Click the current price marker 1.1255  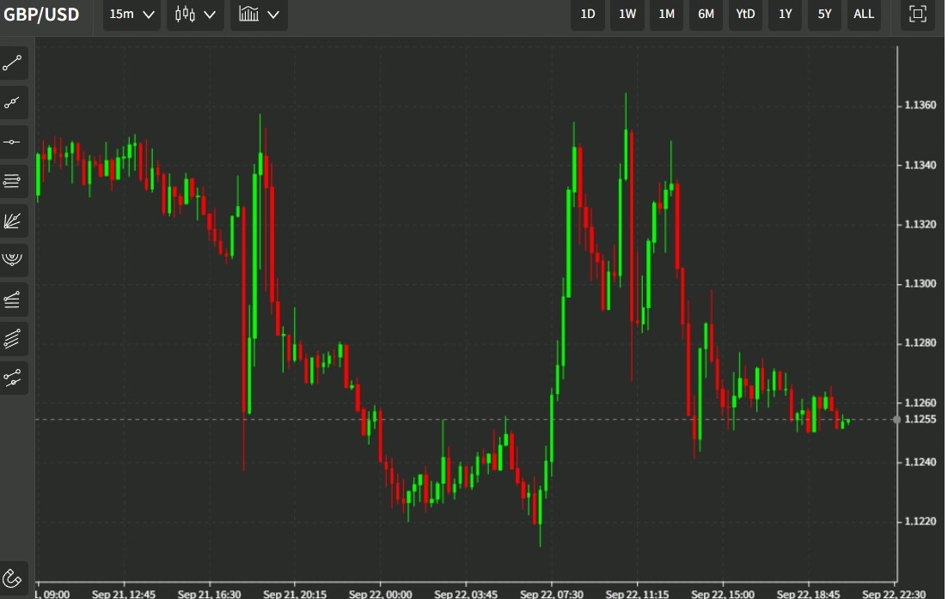pos(920,419)
